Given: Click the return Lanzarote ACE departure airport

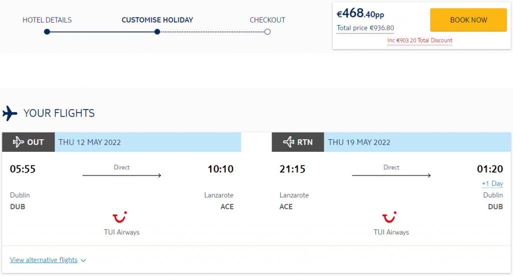Looking at the screenshot, I should click(294, 201).
